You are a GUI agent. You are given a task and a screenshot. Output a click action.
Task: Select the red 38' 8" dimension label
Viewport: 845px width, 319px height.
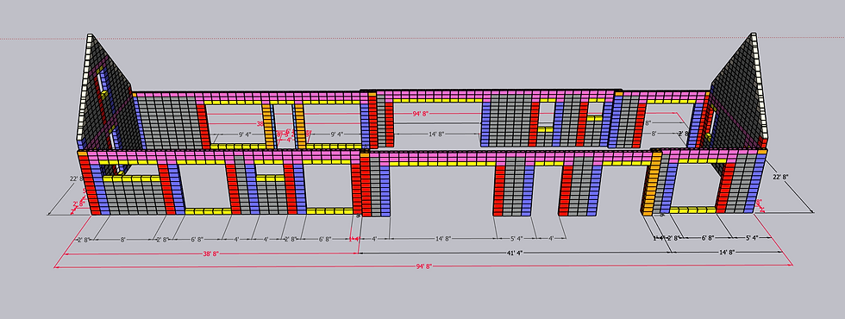click(210, 253)
